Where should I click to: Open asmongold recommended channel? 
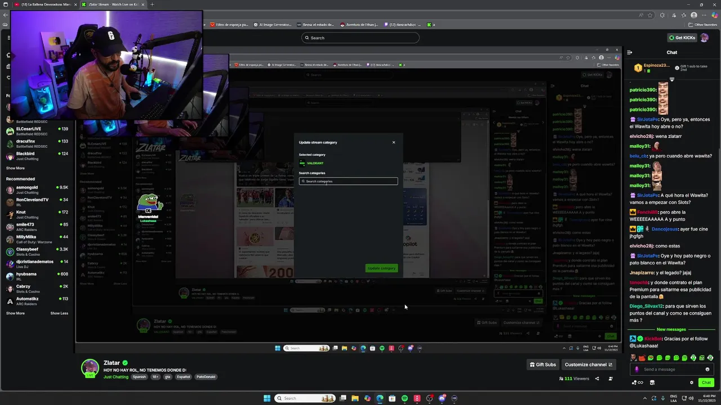37,190
